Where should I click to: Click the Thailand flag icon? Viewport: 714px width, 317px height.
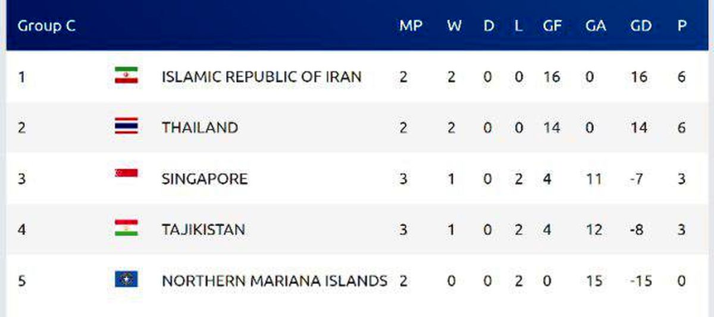(x=126, y=126)
